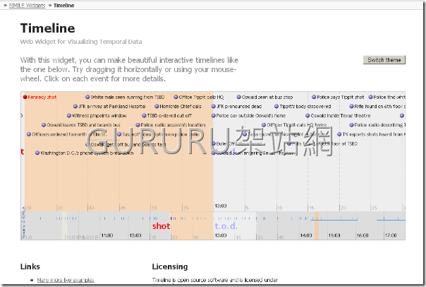426x287 pixels.
Task: Click the t.o.d. label in overview band
Action: tap(226, 226)
